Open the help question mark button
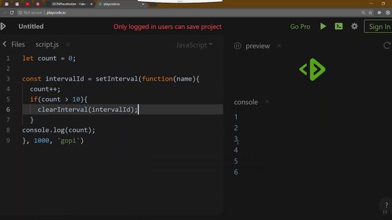Viewport: 392px width, 220px height. 386,205
